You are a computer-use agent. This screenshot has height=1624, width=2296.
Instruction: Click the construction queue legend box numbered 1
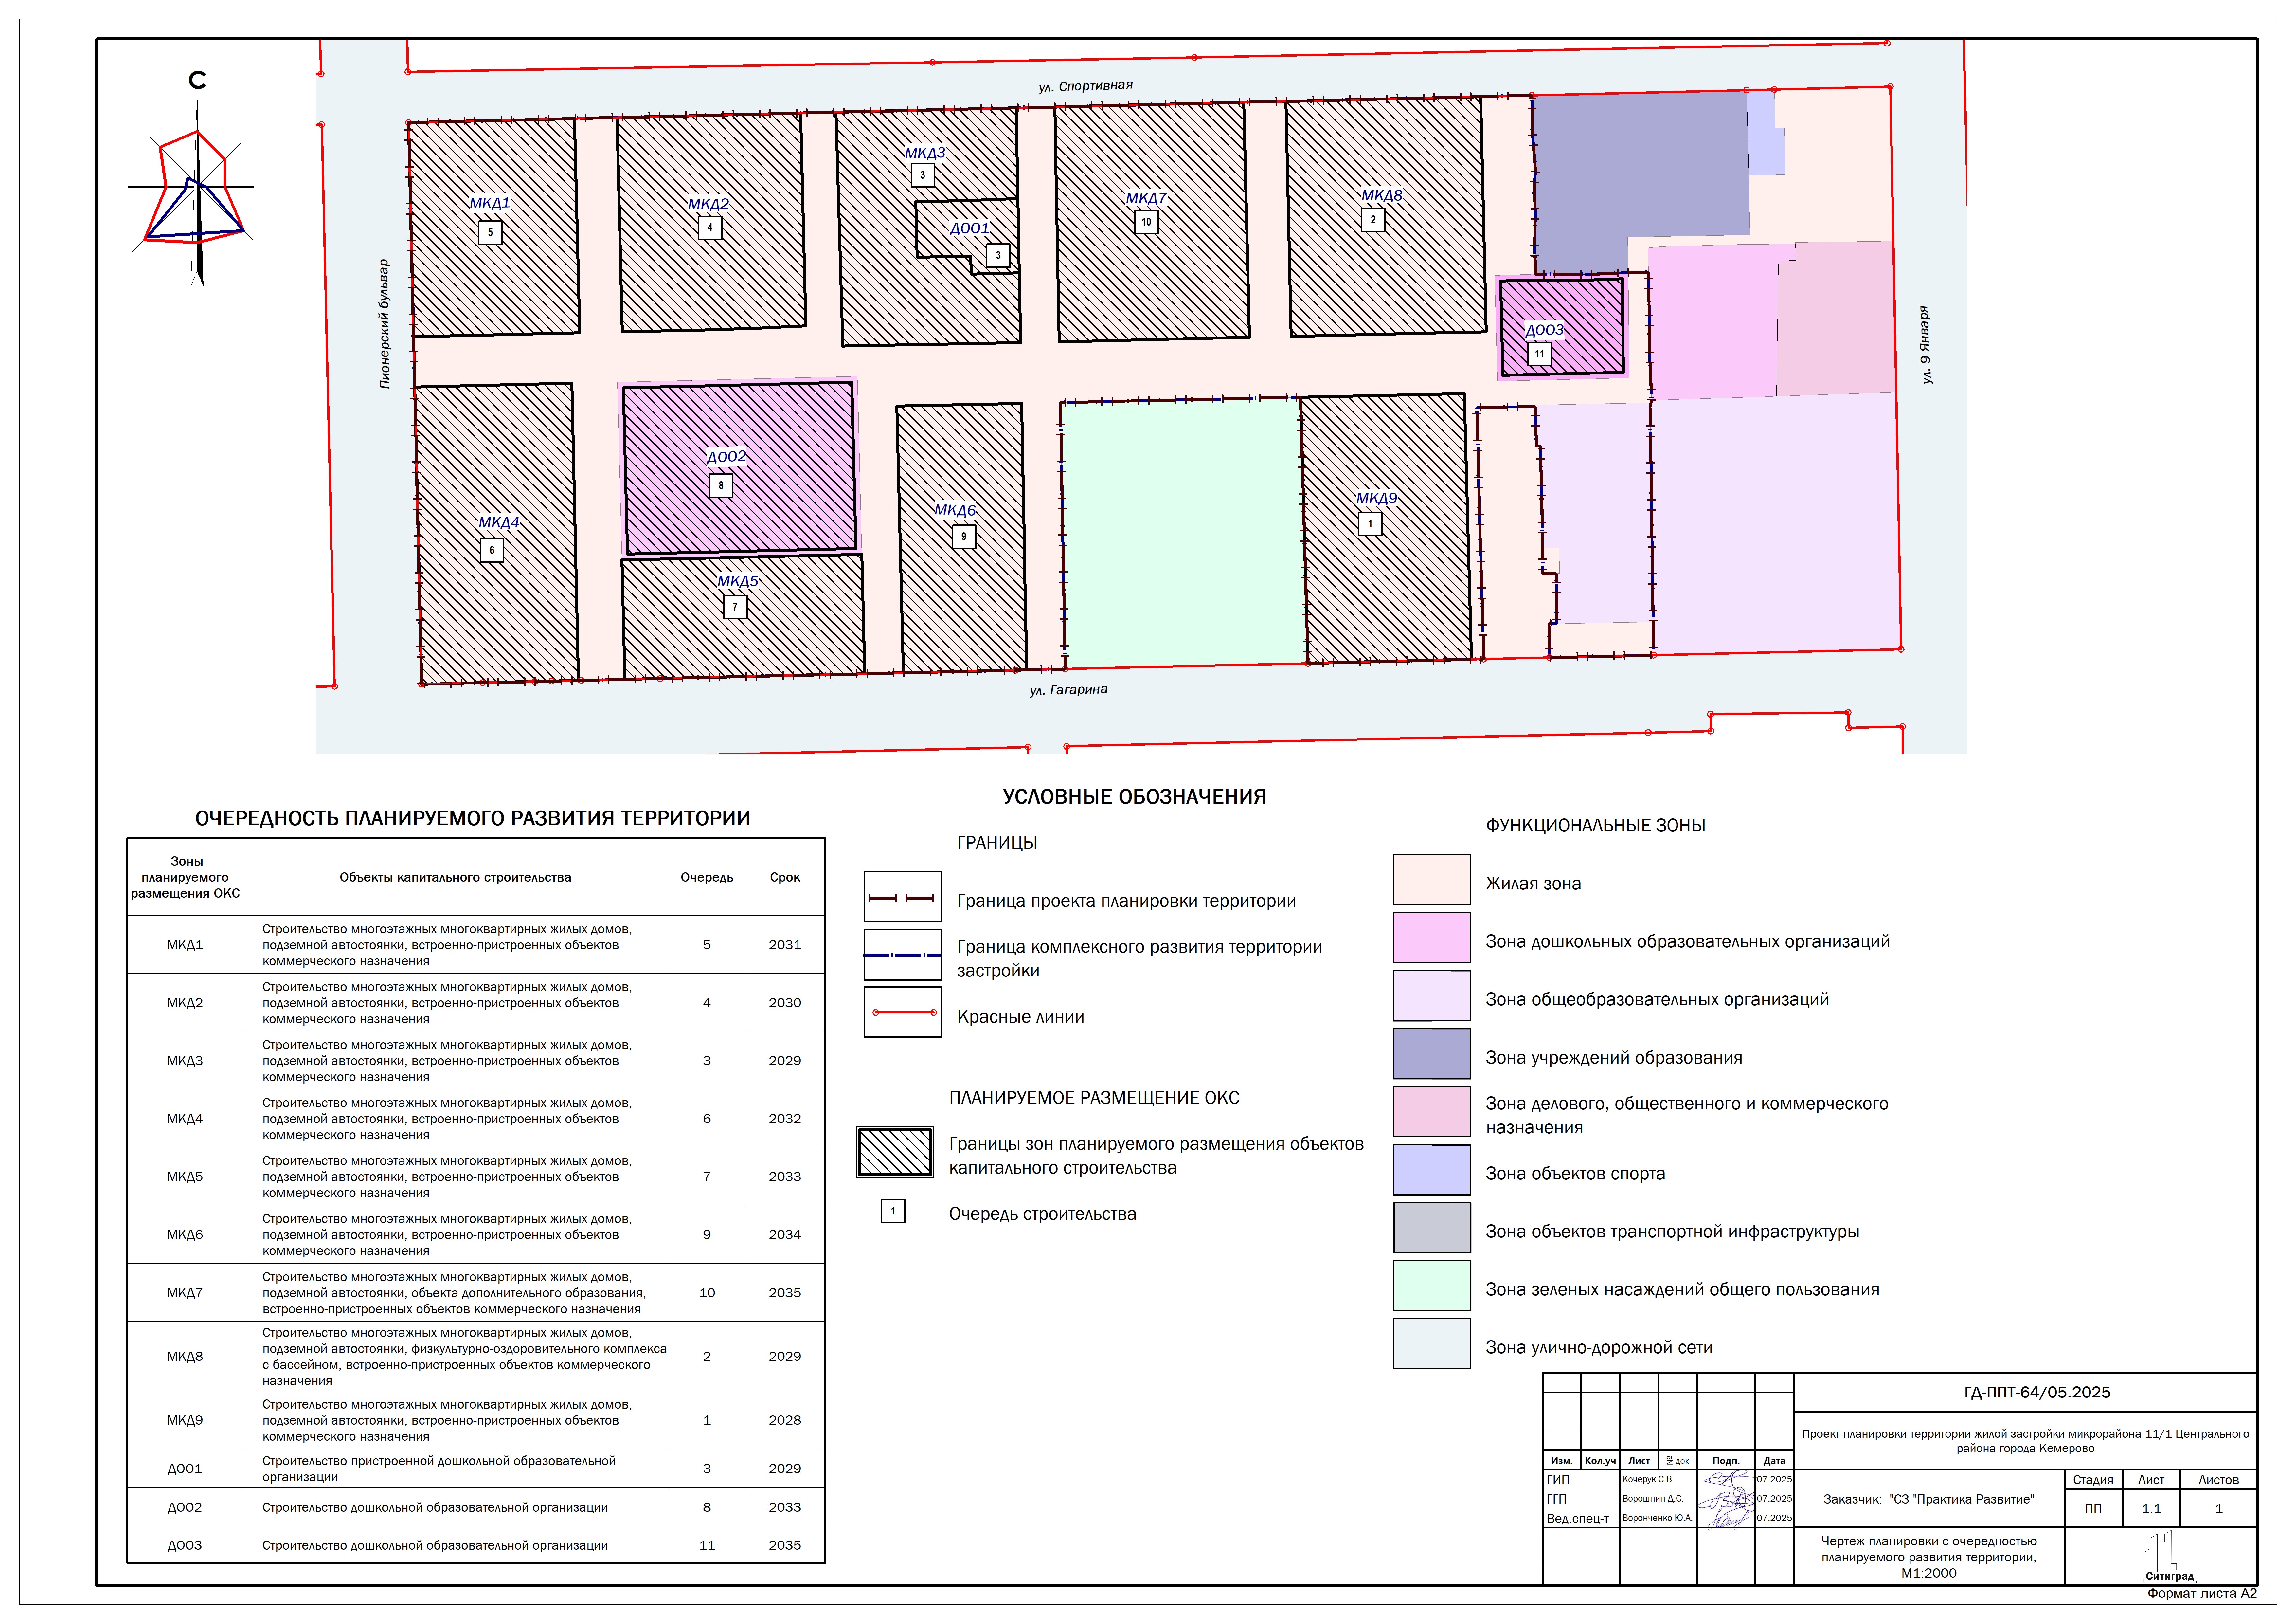[893, 1211]
